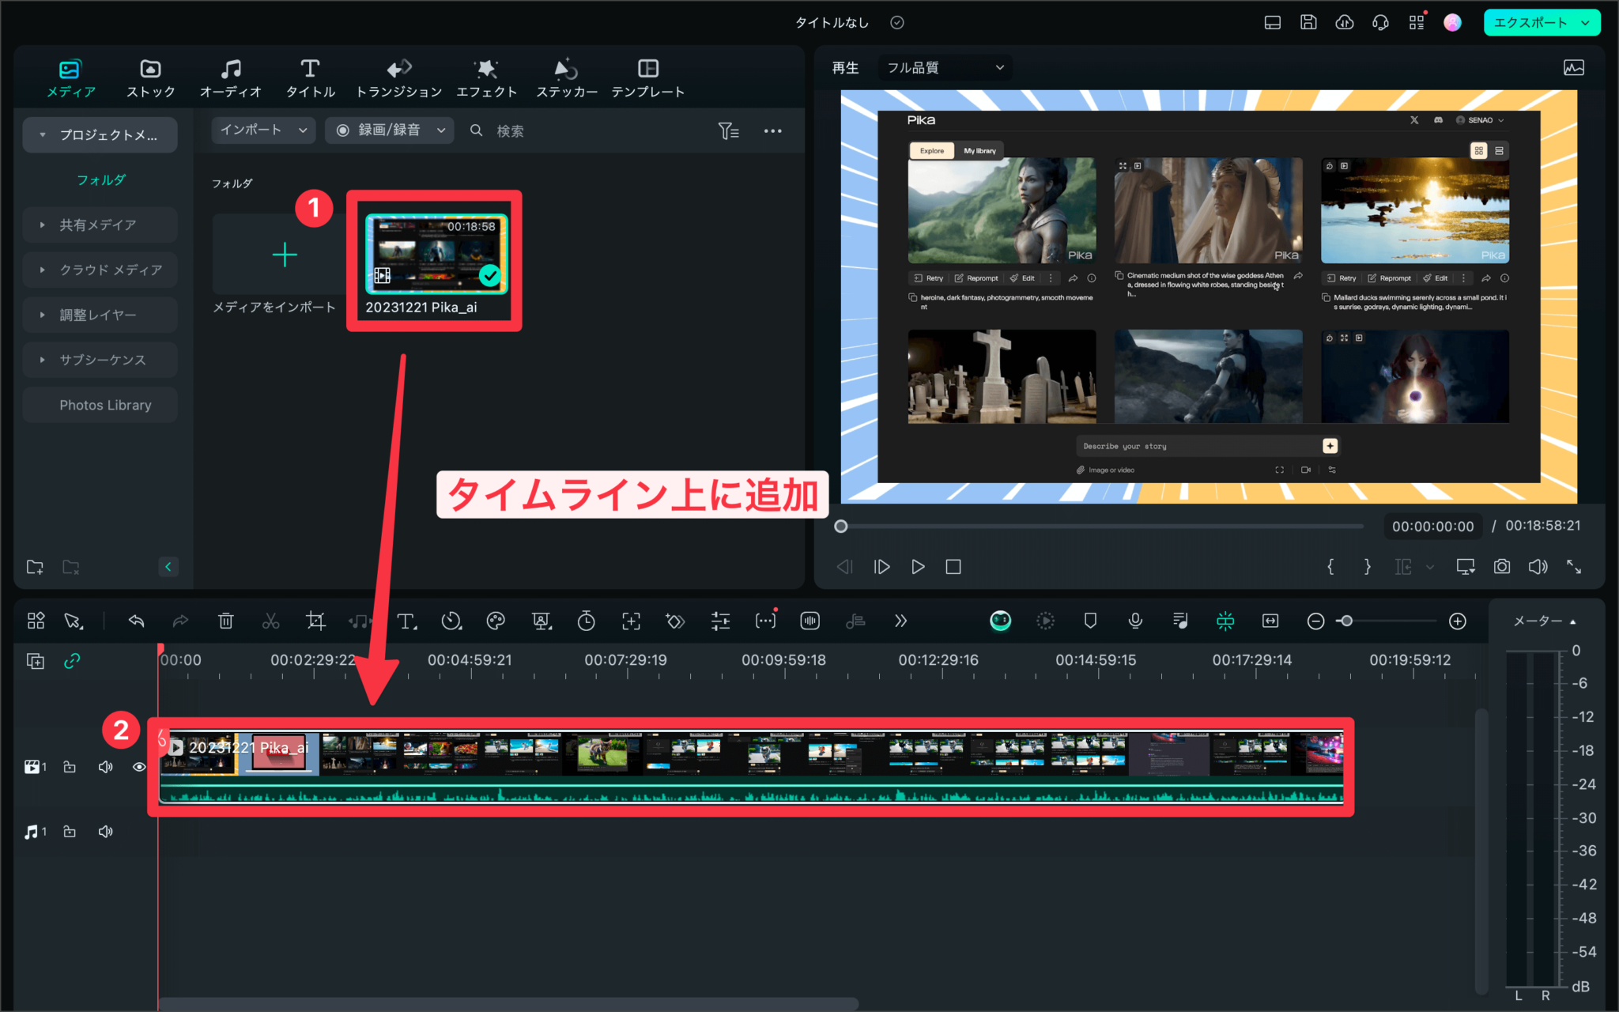1619x1012 pixels.
Task: Open the crop tool
Action: pyautogui.click(x=315, y=621)
